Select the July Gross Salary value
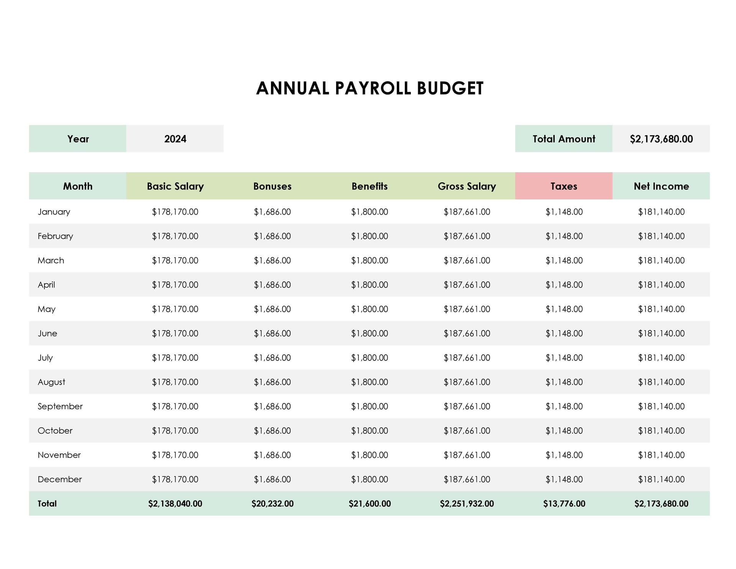The width and height of the screenshot is (736, 569). click(x=467, y=358)
